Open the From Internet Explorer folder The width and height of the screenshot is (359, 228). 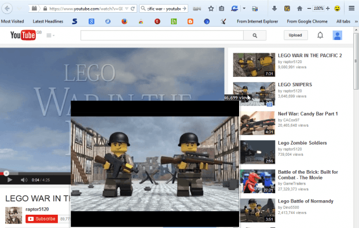coord(257,21)
